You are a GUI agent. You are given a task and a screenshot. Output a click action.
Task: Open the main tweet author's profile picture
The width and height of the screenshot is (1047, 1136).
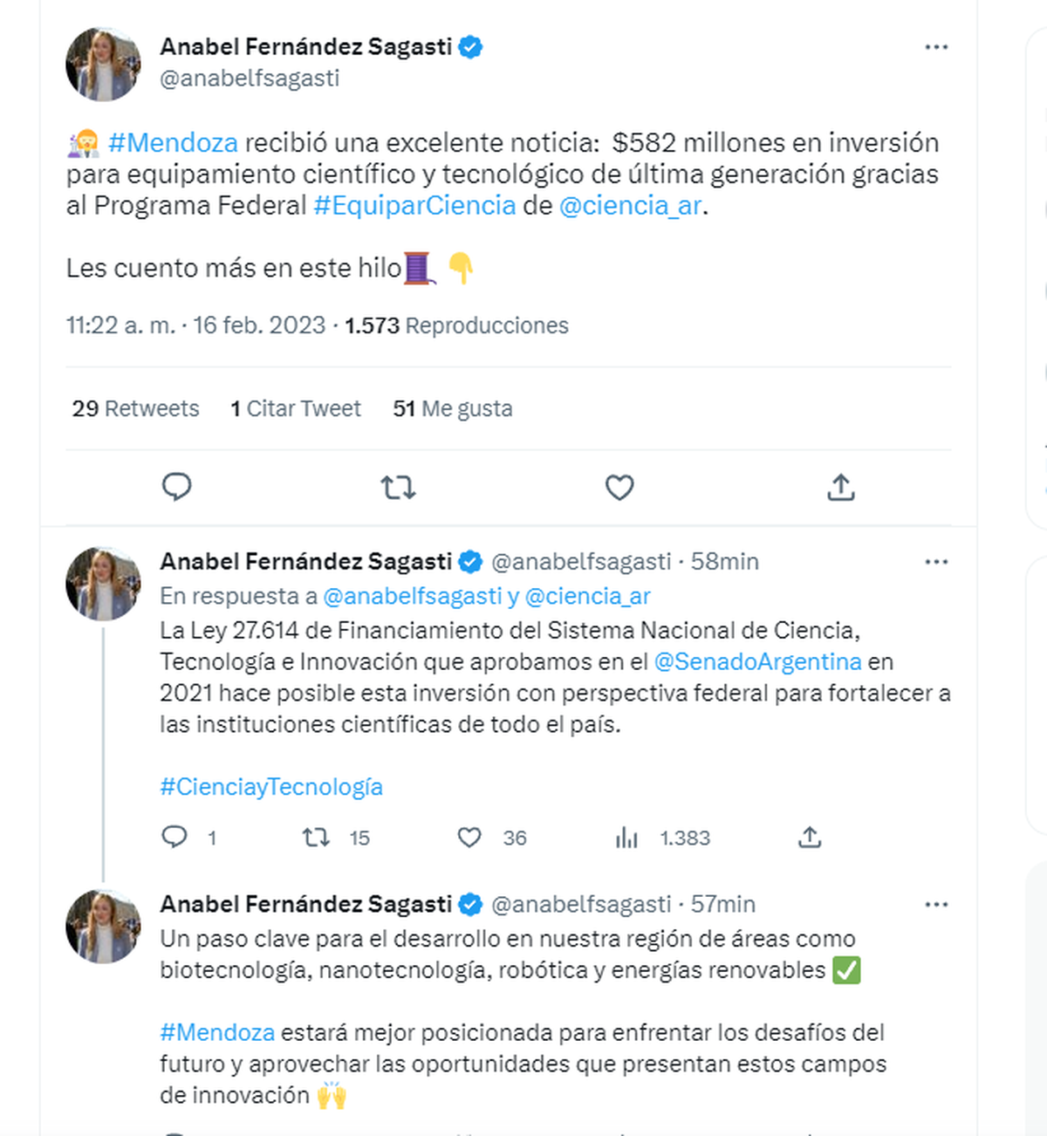[103, 65]
